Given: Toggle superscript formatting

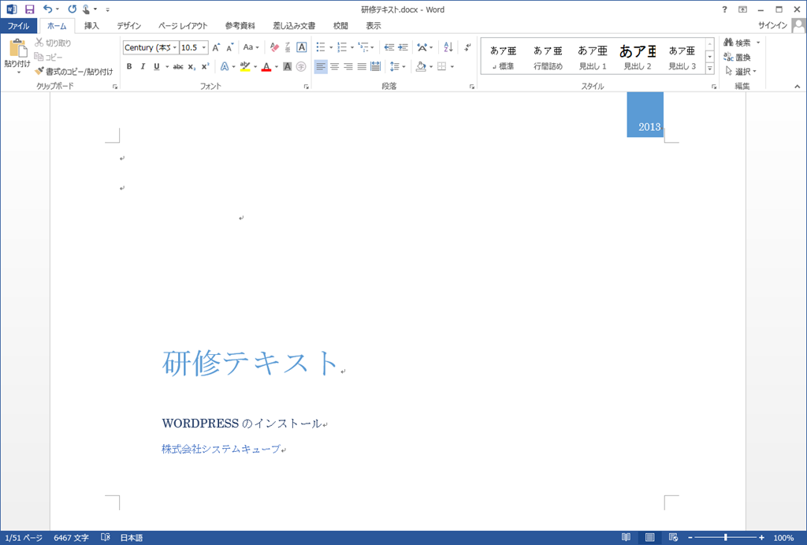Looking at the screenshot, I should pyautogui.click(x=205, y=66).
